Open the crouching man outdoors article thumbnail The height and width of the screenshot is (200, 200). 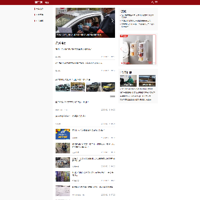click(63, 148)
